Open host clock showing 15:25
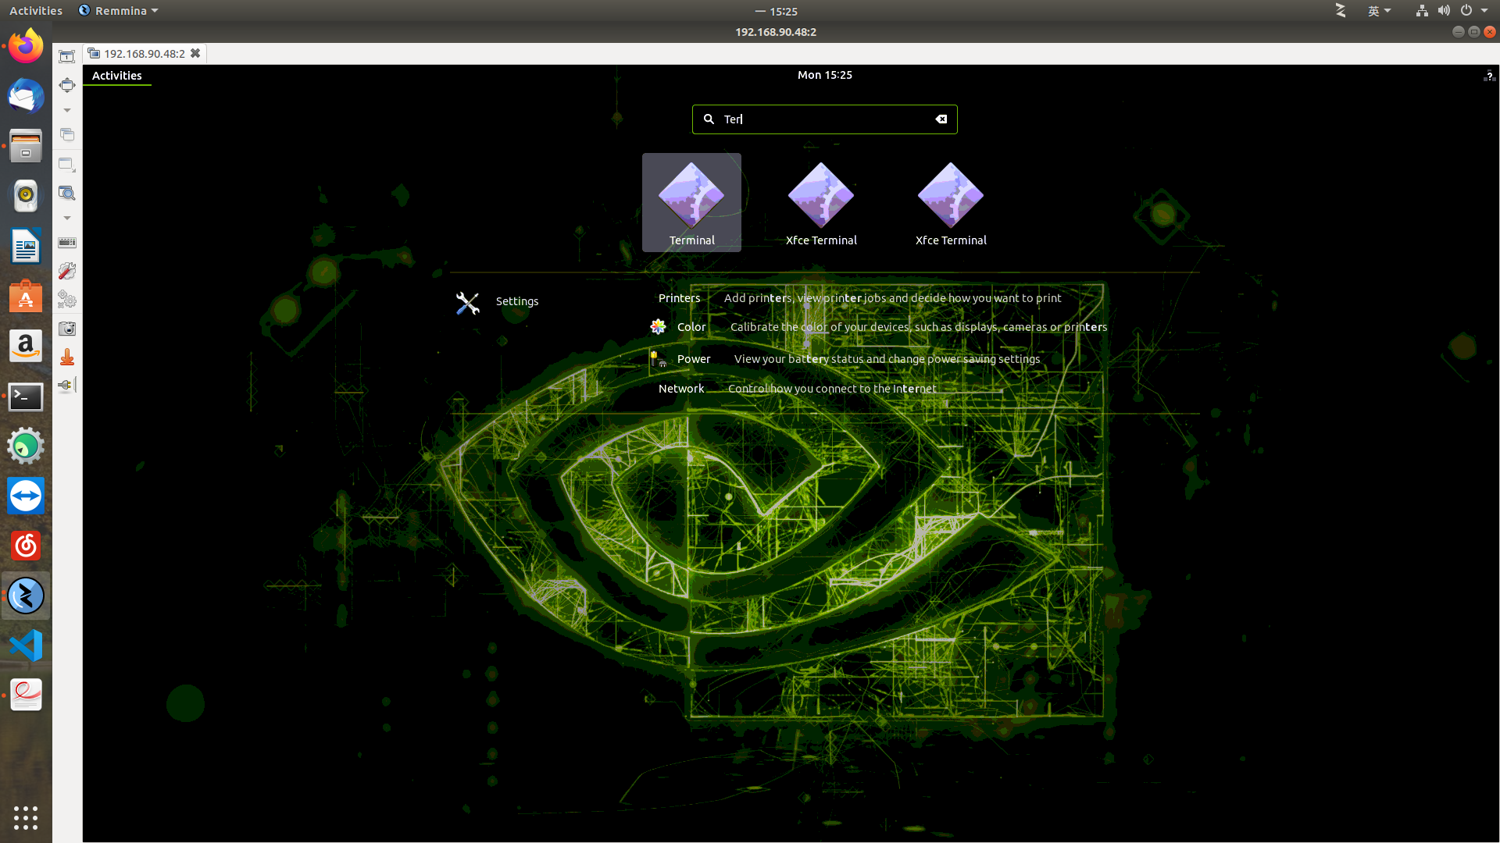Viewport: 1500px width, 843px height. 777,11
